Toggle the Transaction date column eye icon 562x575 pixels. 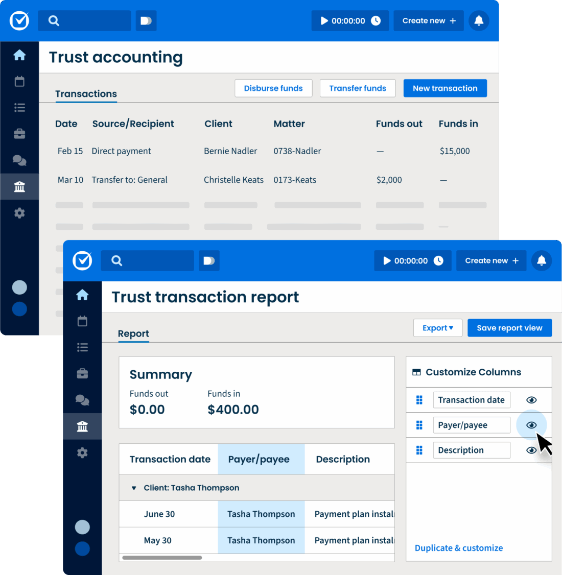coord(531,400)
